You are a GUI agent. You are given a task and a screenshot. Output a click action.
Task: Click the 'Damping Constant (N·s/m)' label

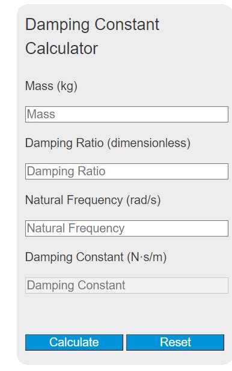(x=96, y=257)
